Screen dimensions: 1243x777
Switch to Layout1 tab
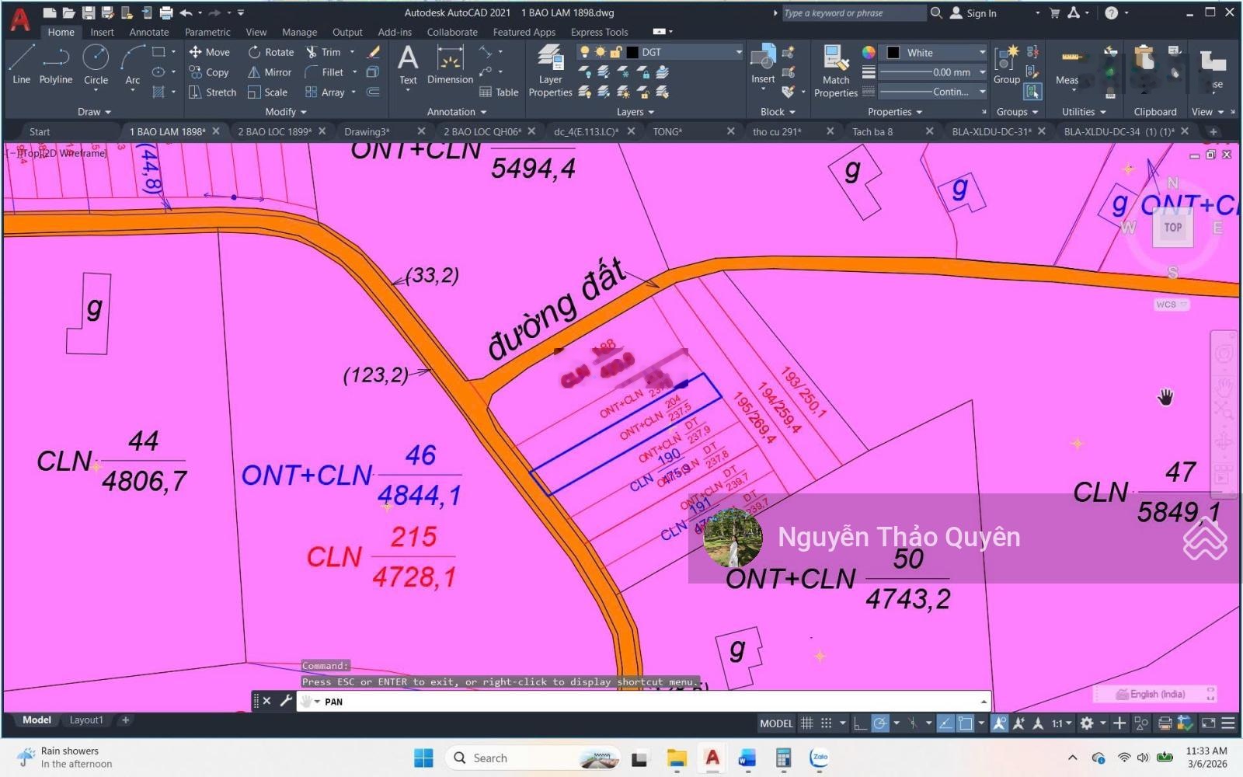(86, 720)
